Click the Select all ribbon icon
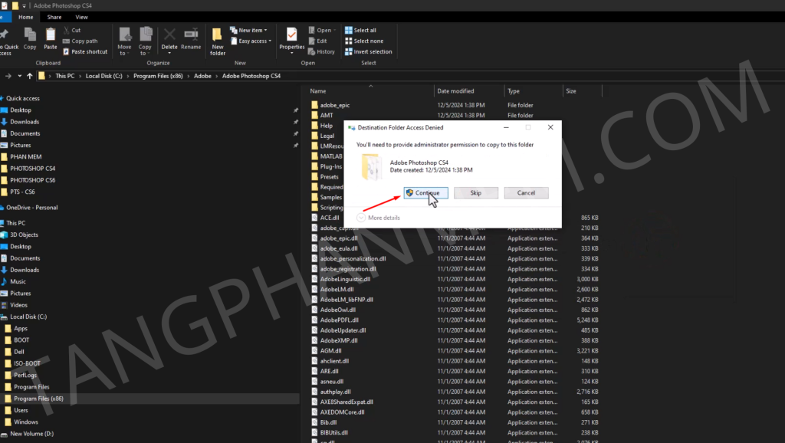 click(349, 31)
